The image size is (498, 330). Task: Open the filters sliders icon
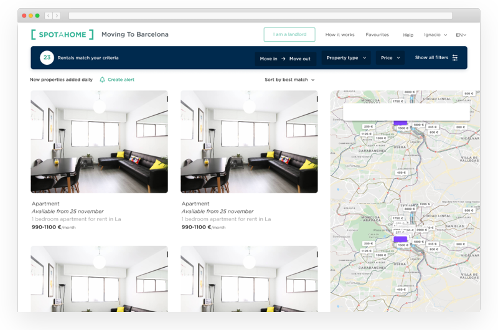455,57
